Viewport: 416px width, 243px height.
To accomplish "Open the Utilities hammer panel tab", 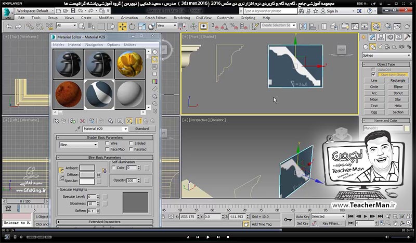I will click(x=408, y=37).
